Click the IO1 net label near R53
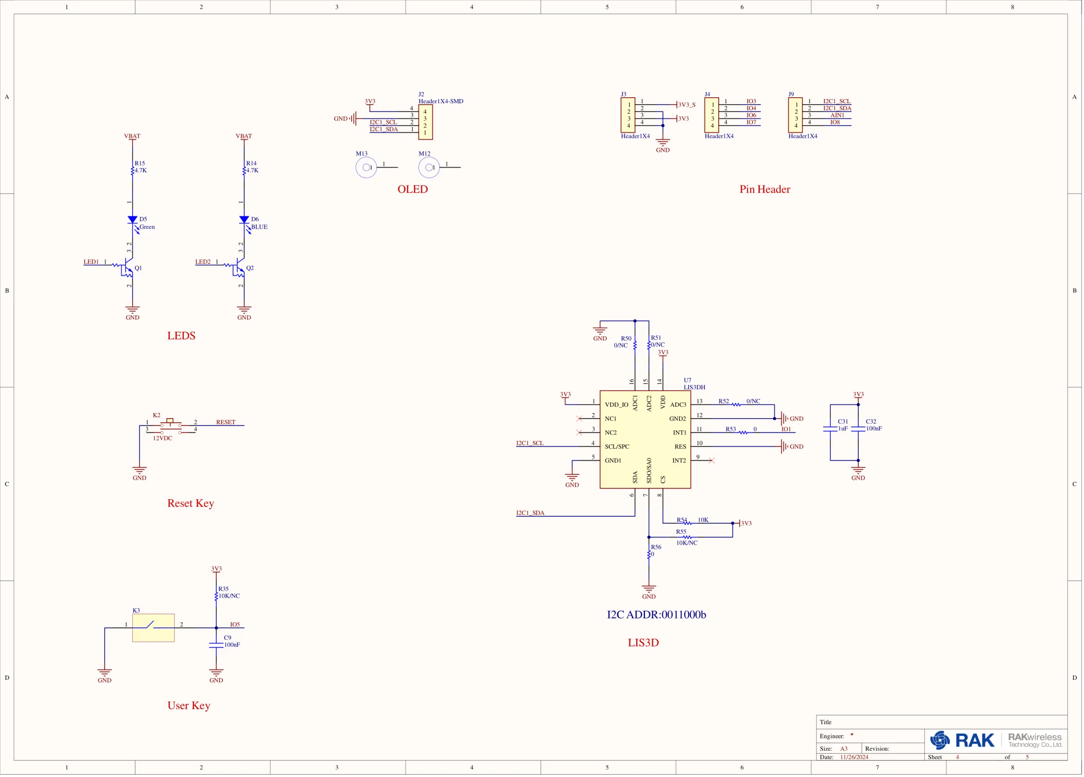The height and width of the screenshot is (777, 1084). tap(786, 429)
